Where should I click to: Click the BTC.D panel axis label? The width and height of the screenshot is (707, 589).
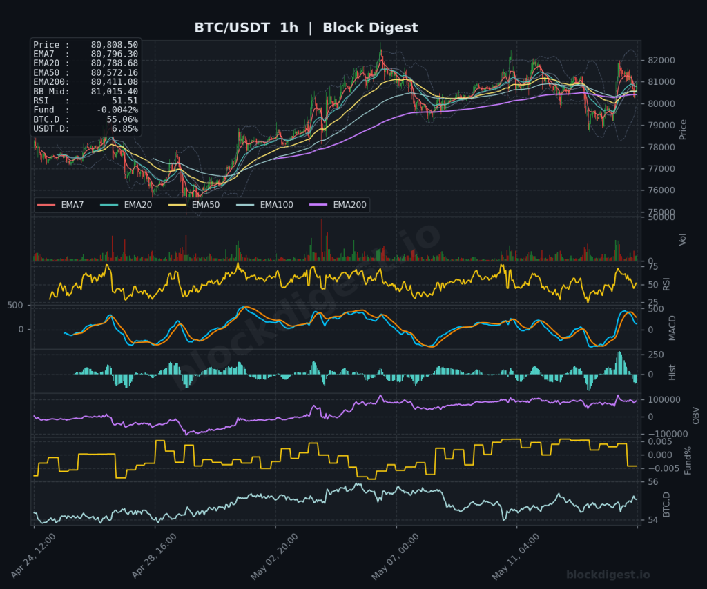coord(666,505)
